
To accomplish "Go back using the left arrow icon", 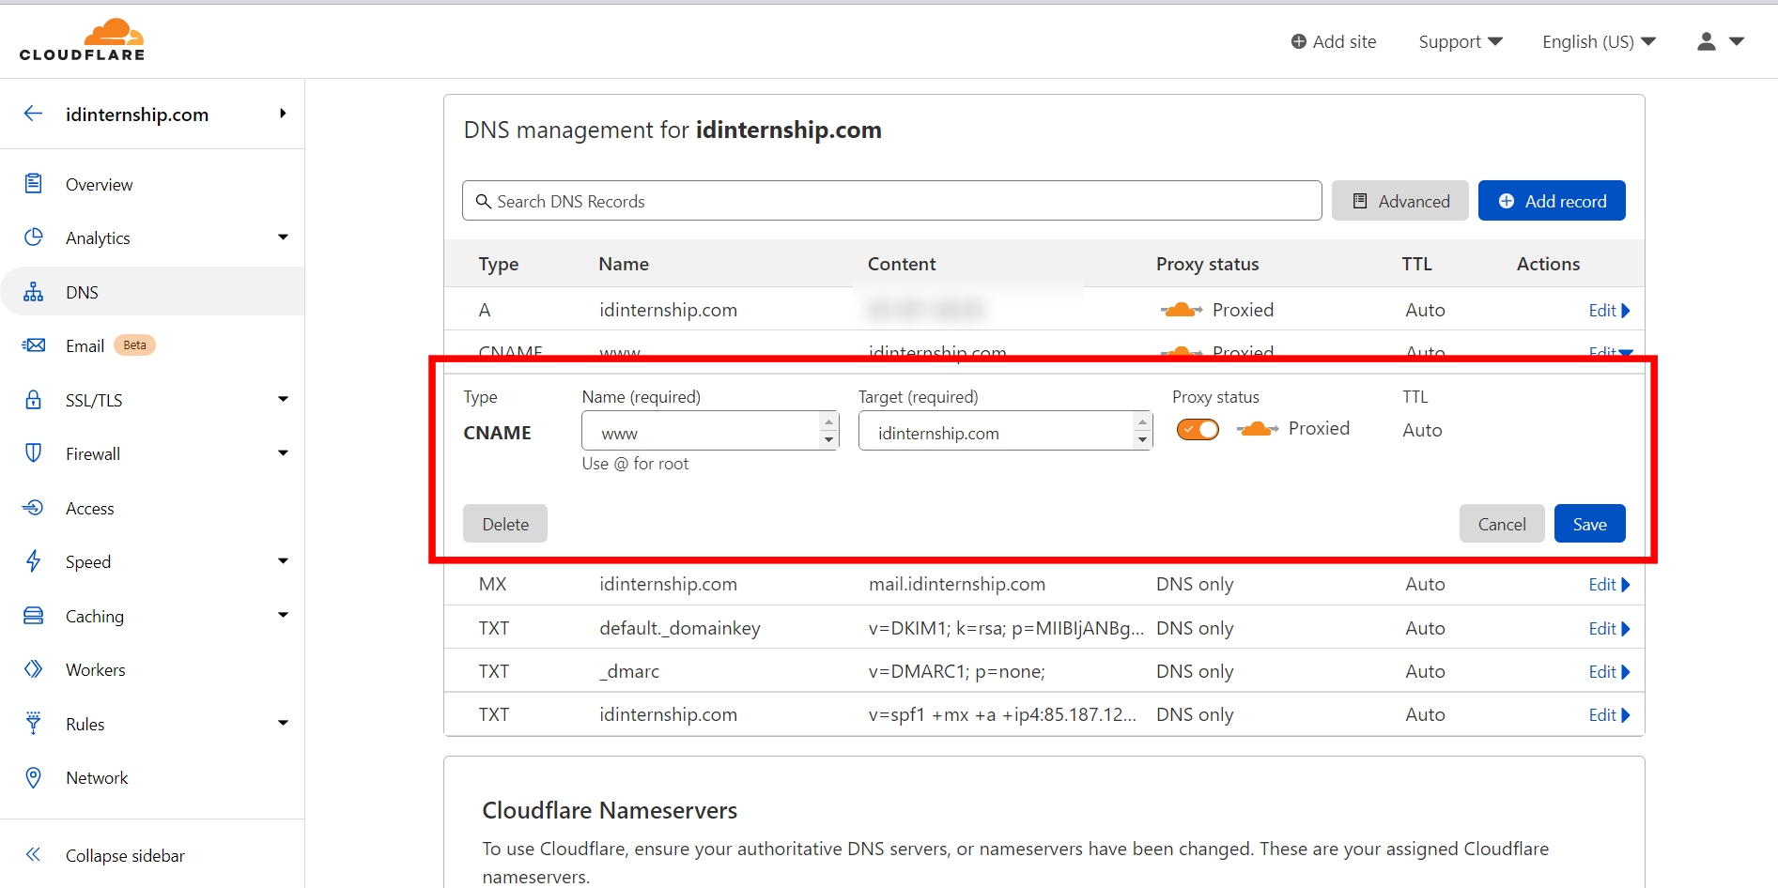I will [x=34, y=114].
